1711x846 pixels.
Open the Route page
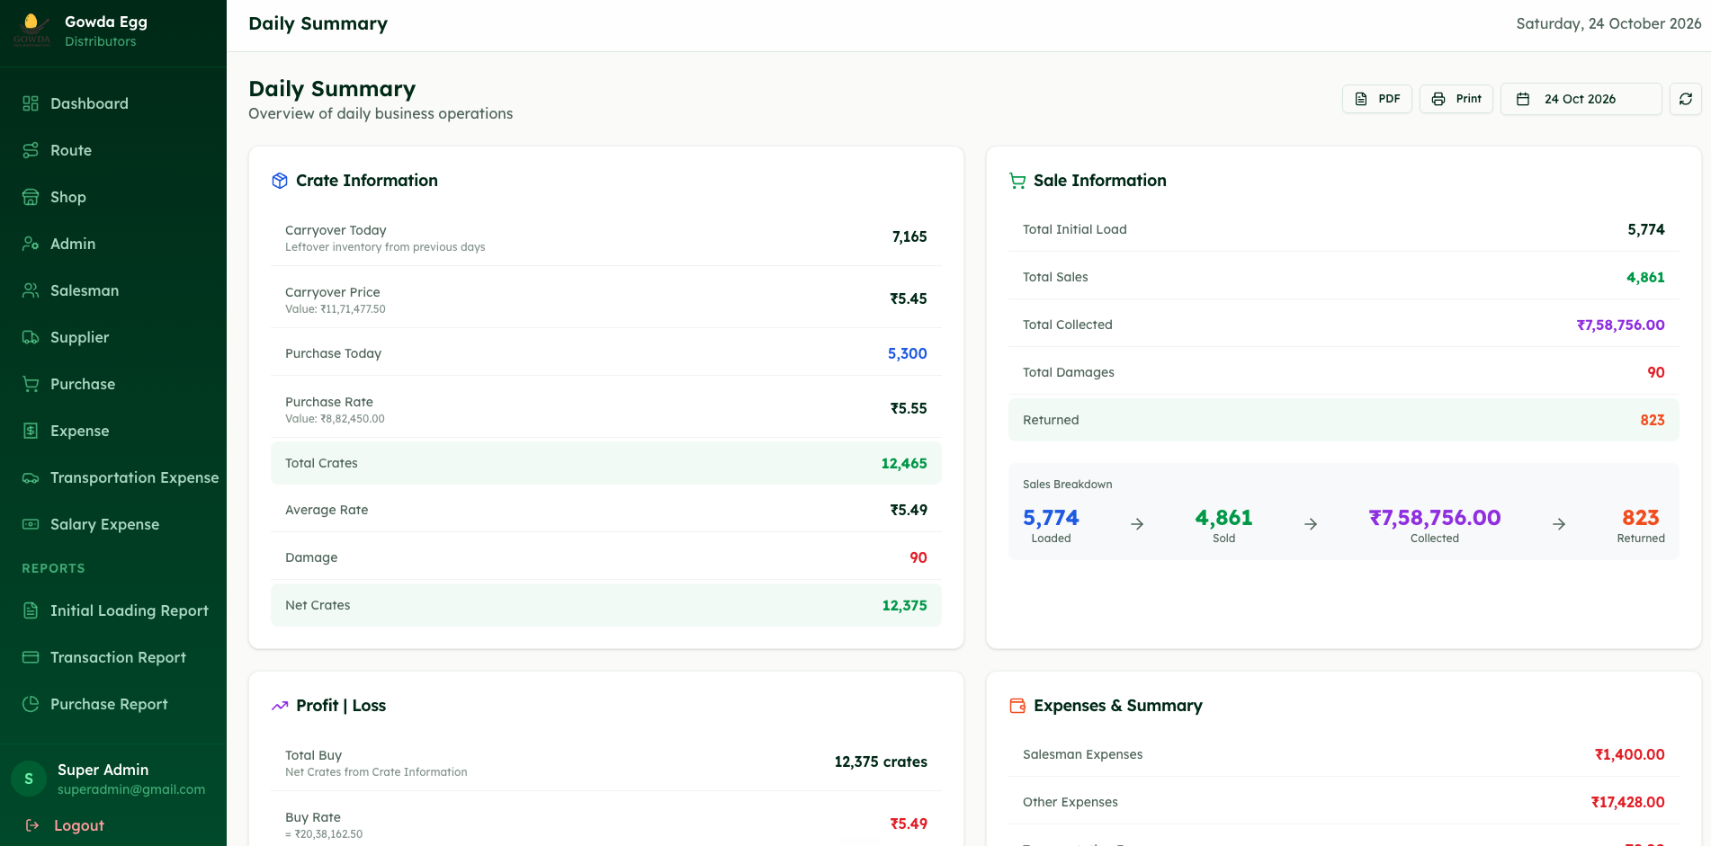pyautogui.click(x=113, y=150)
